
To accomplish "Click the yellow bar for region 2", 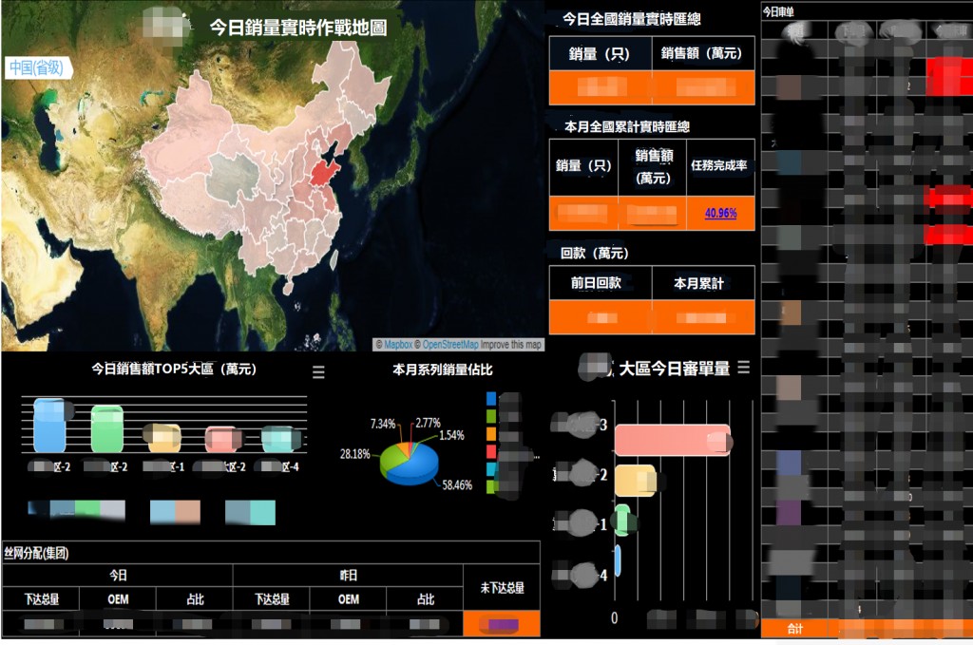I will [636, 481].
